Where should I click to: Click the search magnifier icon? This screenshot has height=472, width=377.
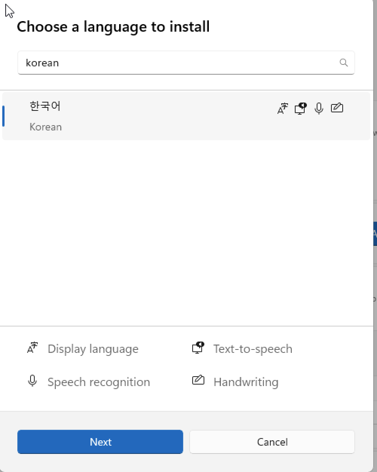343,63
